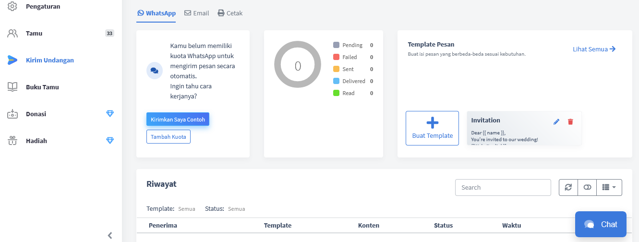Collapse the sidebar with the chevron arrow

point(110,235)
